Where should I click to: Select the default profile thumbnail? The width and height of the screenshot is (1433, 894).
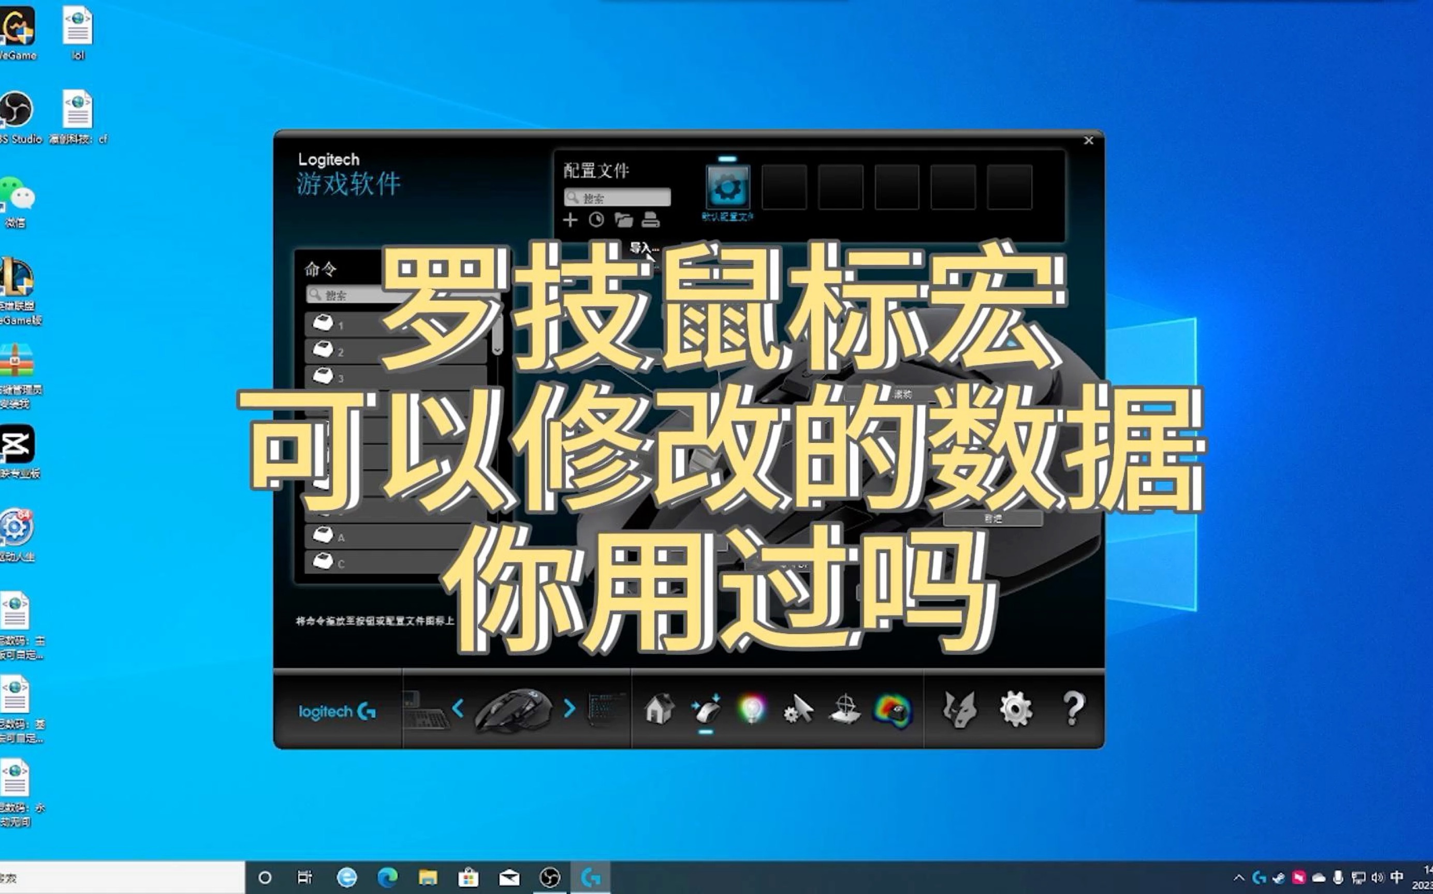[727, 187]
